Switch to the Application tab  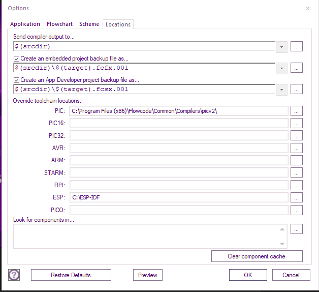click(25, 24)
